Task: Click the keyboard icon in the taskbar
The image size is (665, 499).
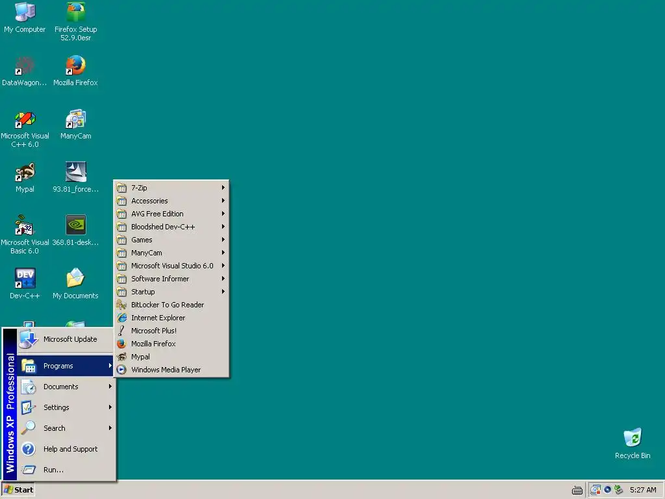Action: 577,490
